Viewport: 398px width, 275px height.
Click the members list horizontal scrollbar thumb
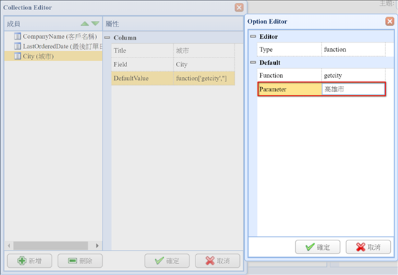(x=51, y=245)
